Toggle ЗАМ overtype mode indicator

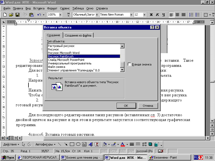131,151
